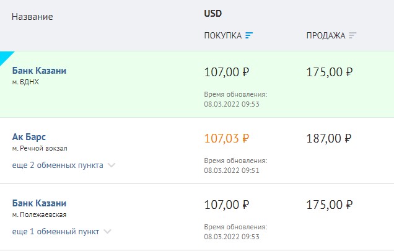Click the blue sort icon beside ПОКУПКА
Screen dimensions: 394x251
pos(249,35)
